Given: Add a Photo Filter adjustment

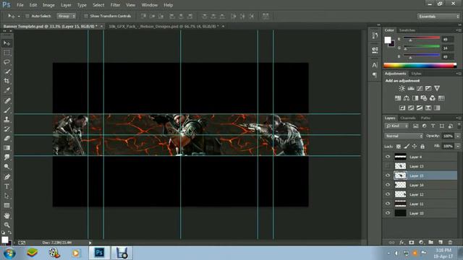Looking at the screenshot, I should (x=424, y=98).
